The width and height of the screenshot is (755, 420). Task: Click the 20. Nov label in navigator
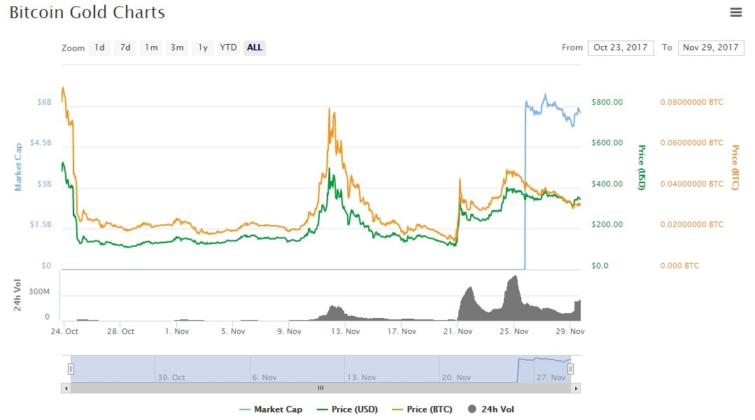pos(456,377)
